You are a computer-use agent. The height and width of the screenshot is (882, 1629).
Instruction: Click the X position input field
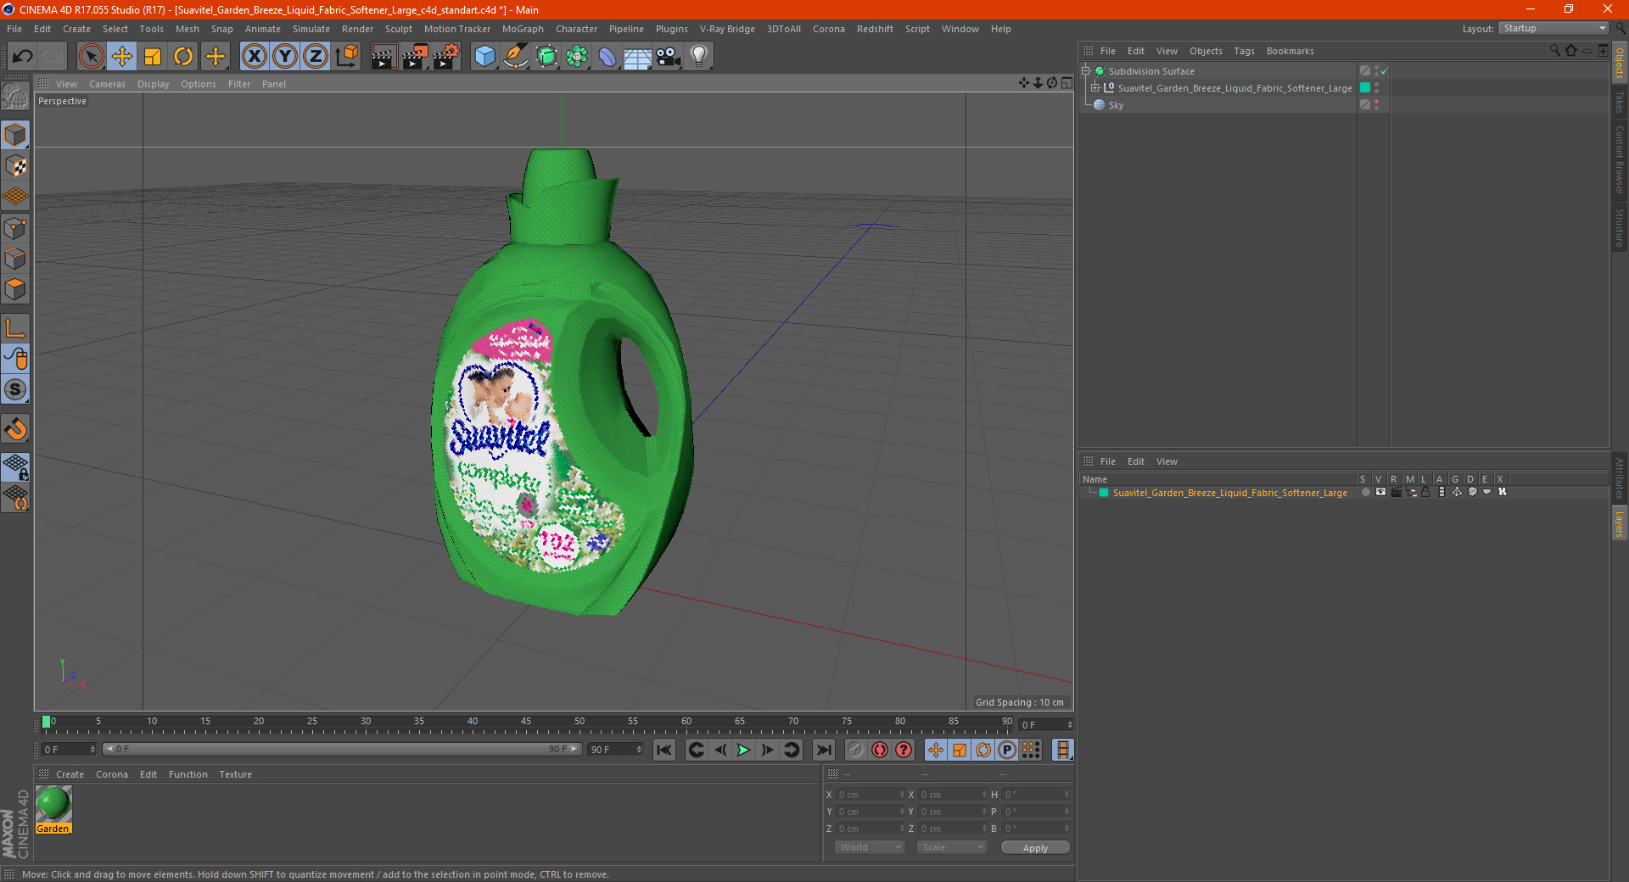[x=870, y=795]
